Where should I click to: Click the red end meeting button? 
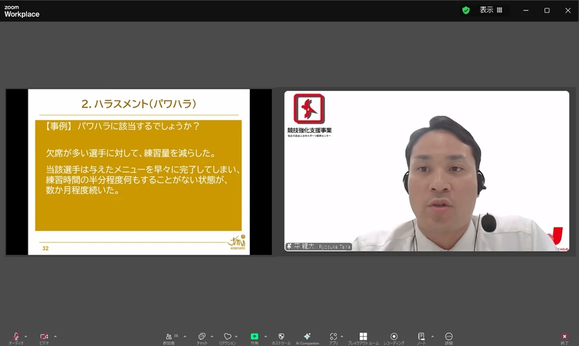pos(565,337)
